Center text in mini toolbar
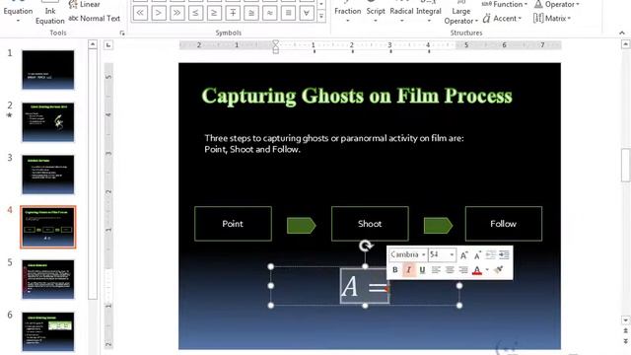Screen dimensions: 631x355 [x=450, y=269]
